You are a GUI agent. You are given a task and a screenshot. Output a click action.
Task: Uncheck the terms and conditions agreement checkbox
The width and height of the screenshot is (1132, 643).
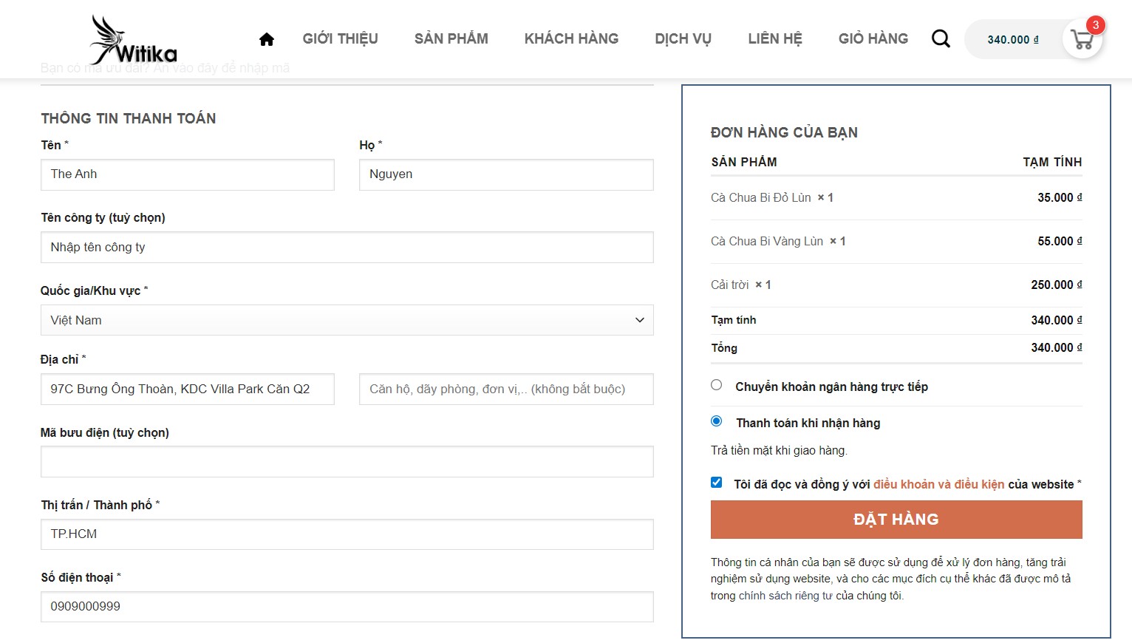tap(717, 483)
